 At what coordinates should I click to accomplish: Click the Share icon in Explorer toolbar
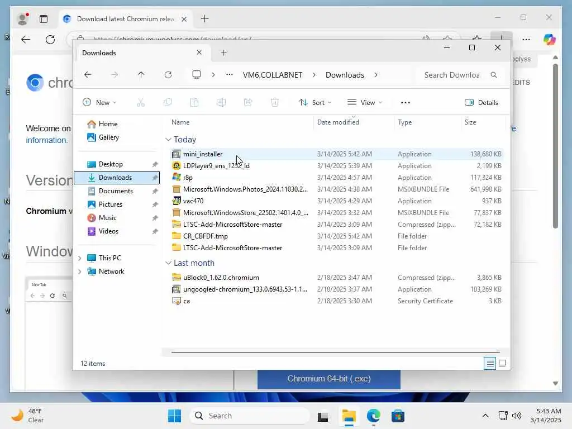248,103
